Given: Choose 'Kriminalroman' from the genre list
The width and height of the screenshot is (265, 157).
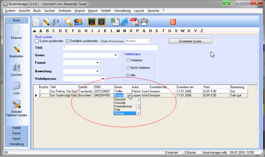Looking at the screenshot, I should coord(123,106).
